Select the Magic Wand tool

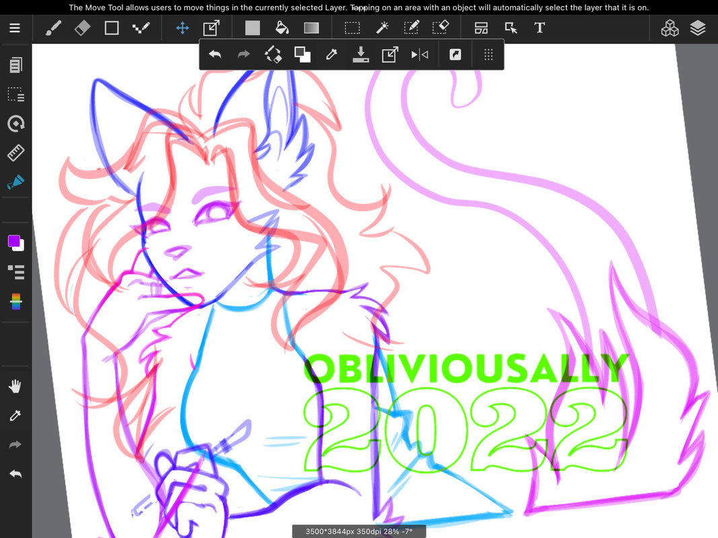tap(382, 28)
